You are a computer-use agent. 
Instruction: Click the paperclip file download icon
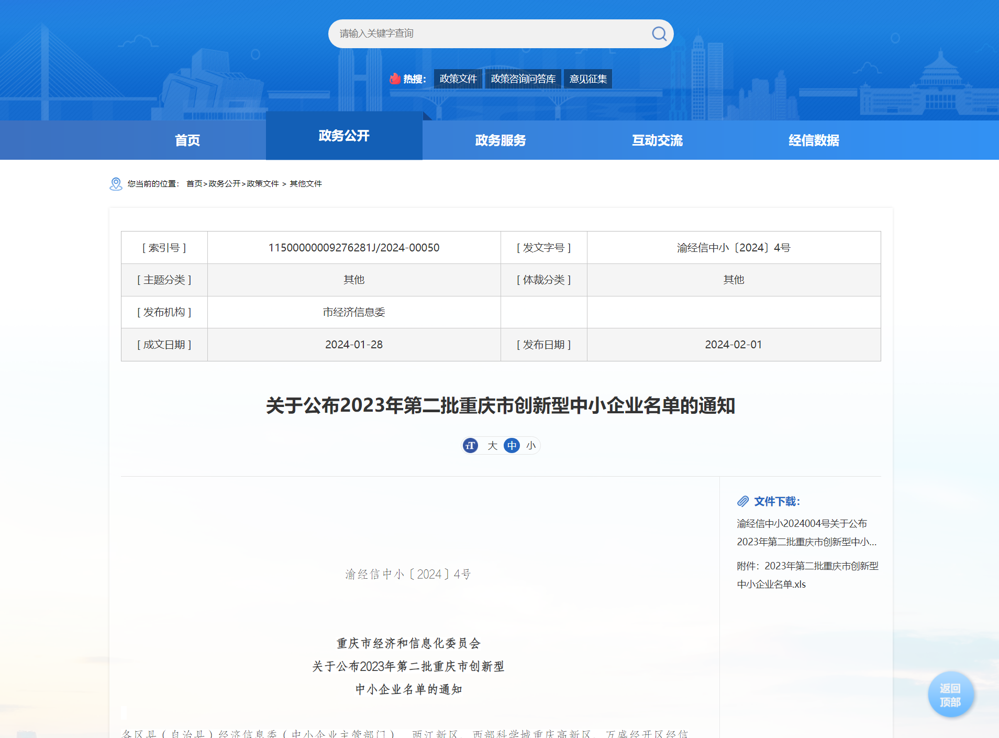[742, 501]
